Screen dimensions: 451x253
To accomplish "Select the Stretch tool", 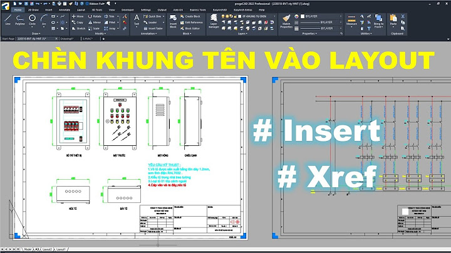I will (78, 28).
